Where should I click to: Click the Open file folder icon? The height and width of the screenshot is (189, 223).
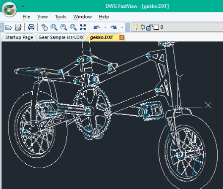(x=8, y=27)
